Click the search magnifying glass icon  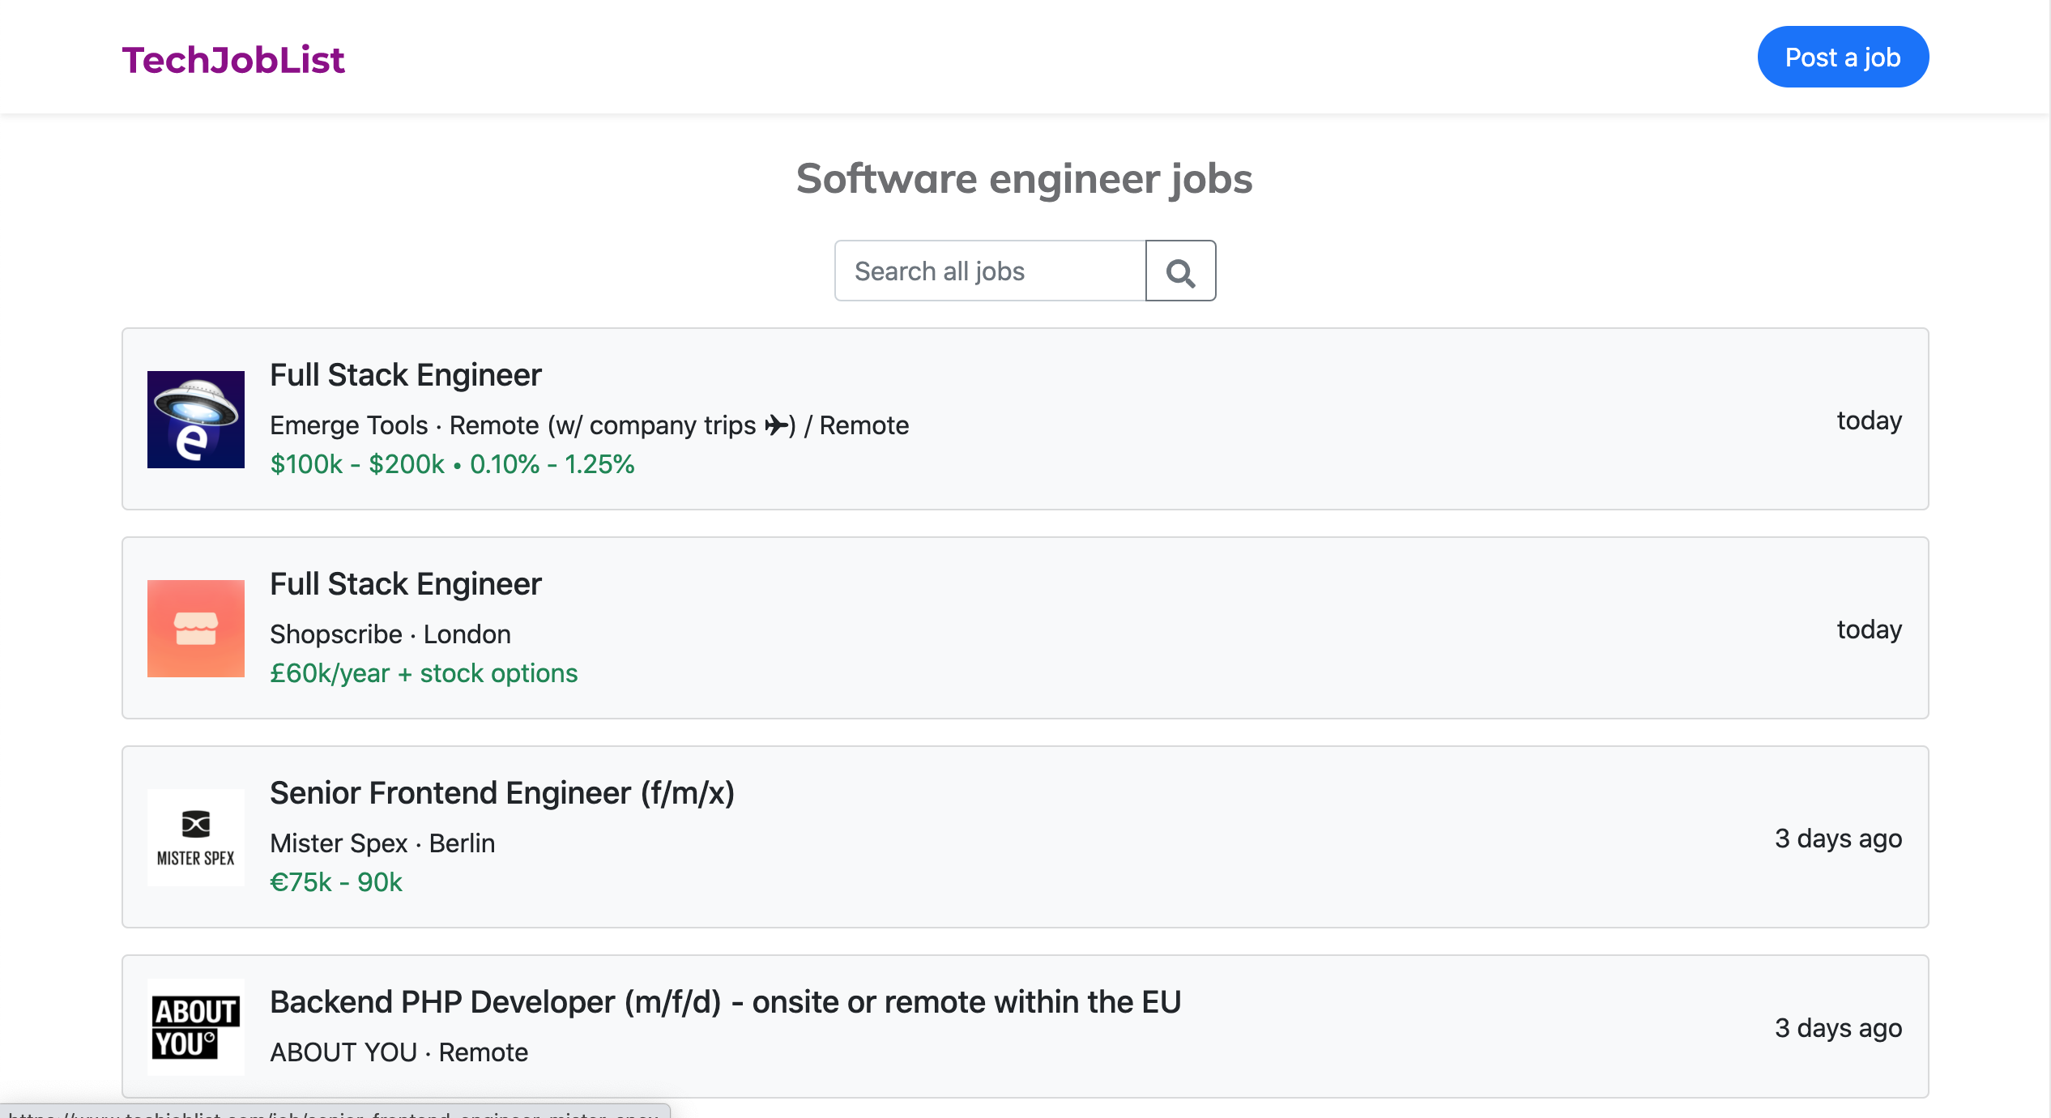(1180, 271)
